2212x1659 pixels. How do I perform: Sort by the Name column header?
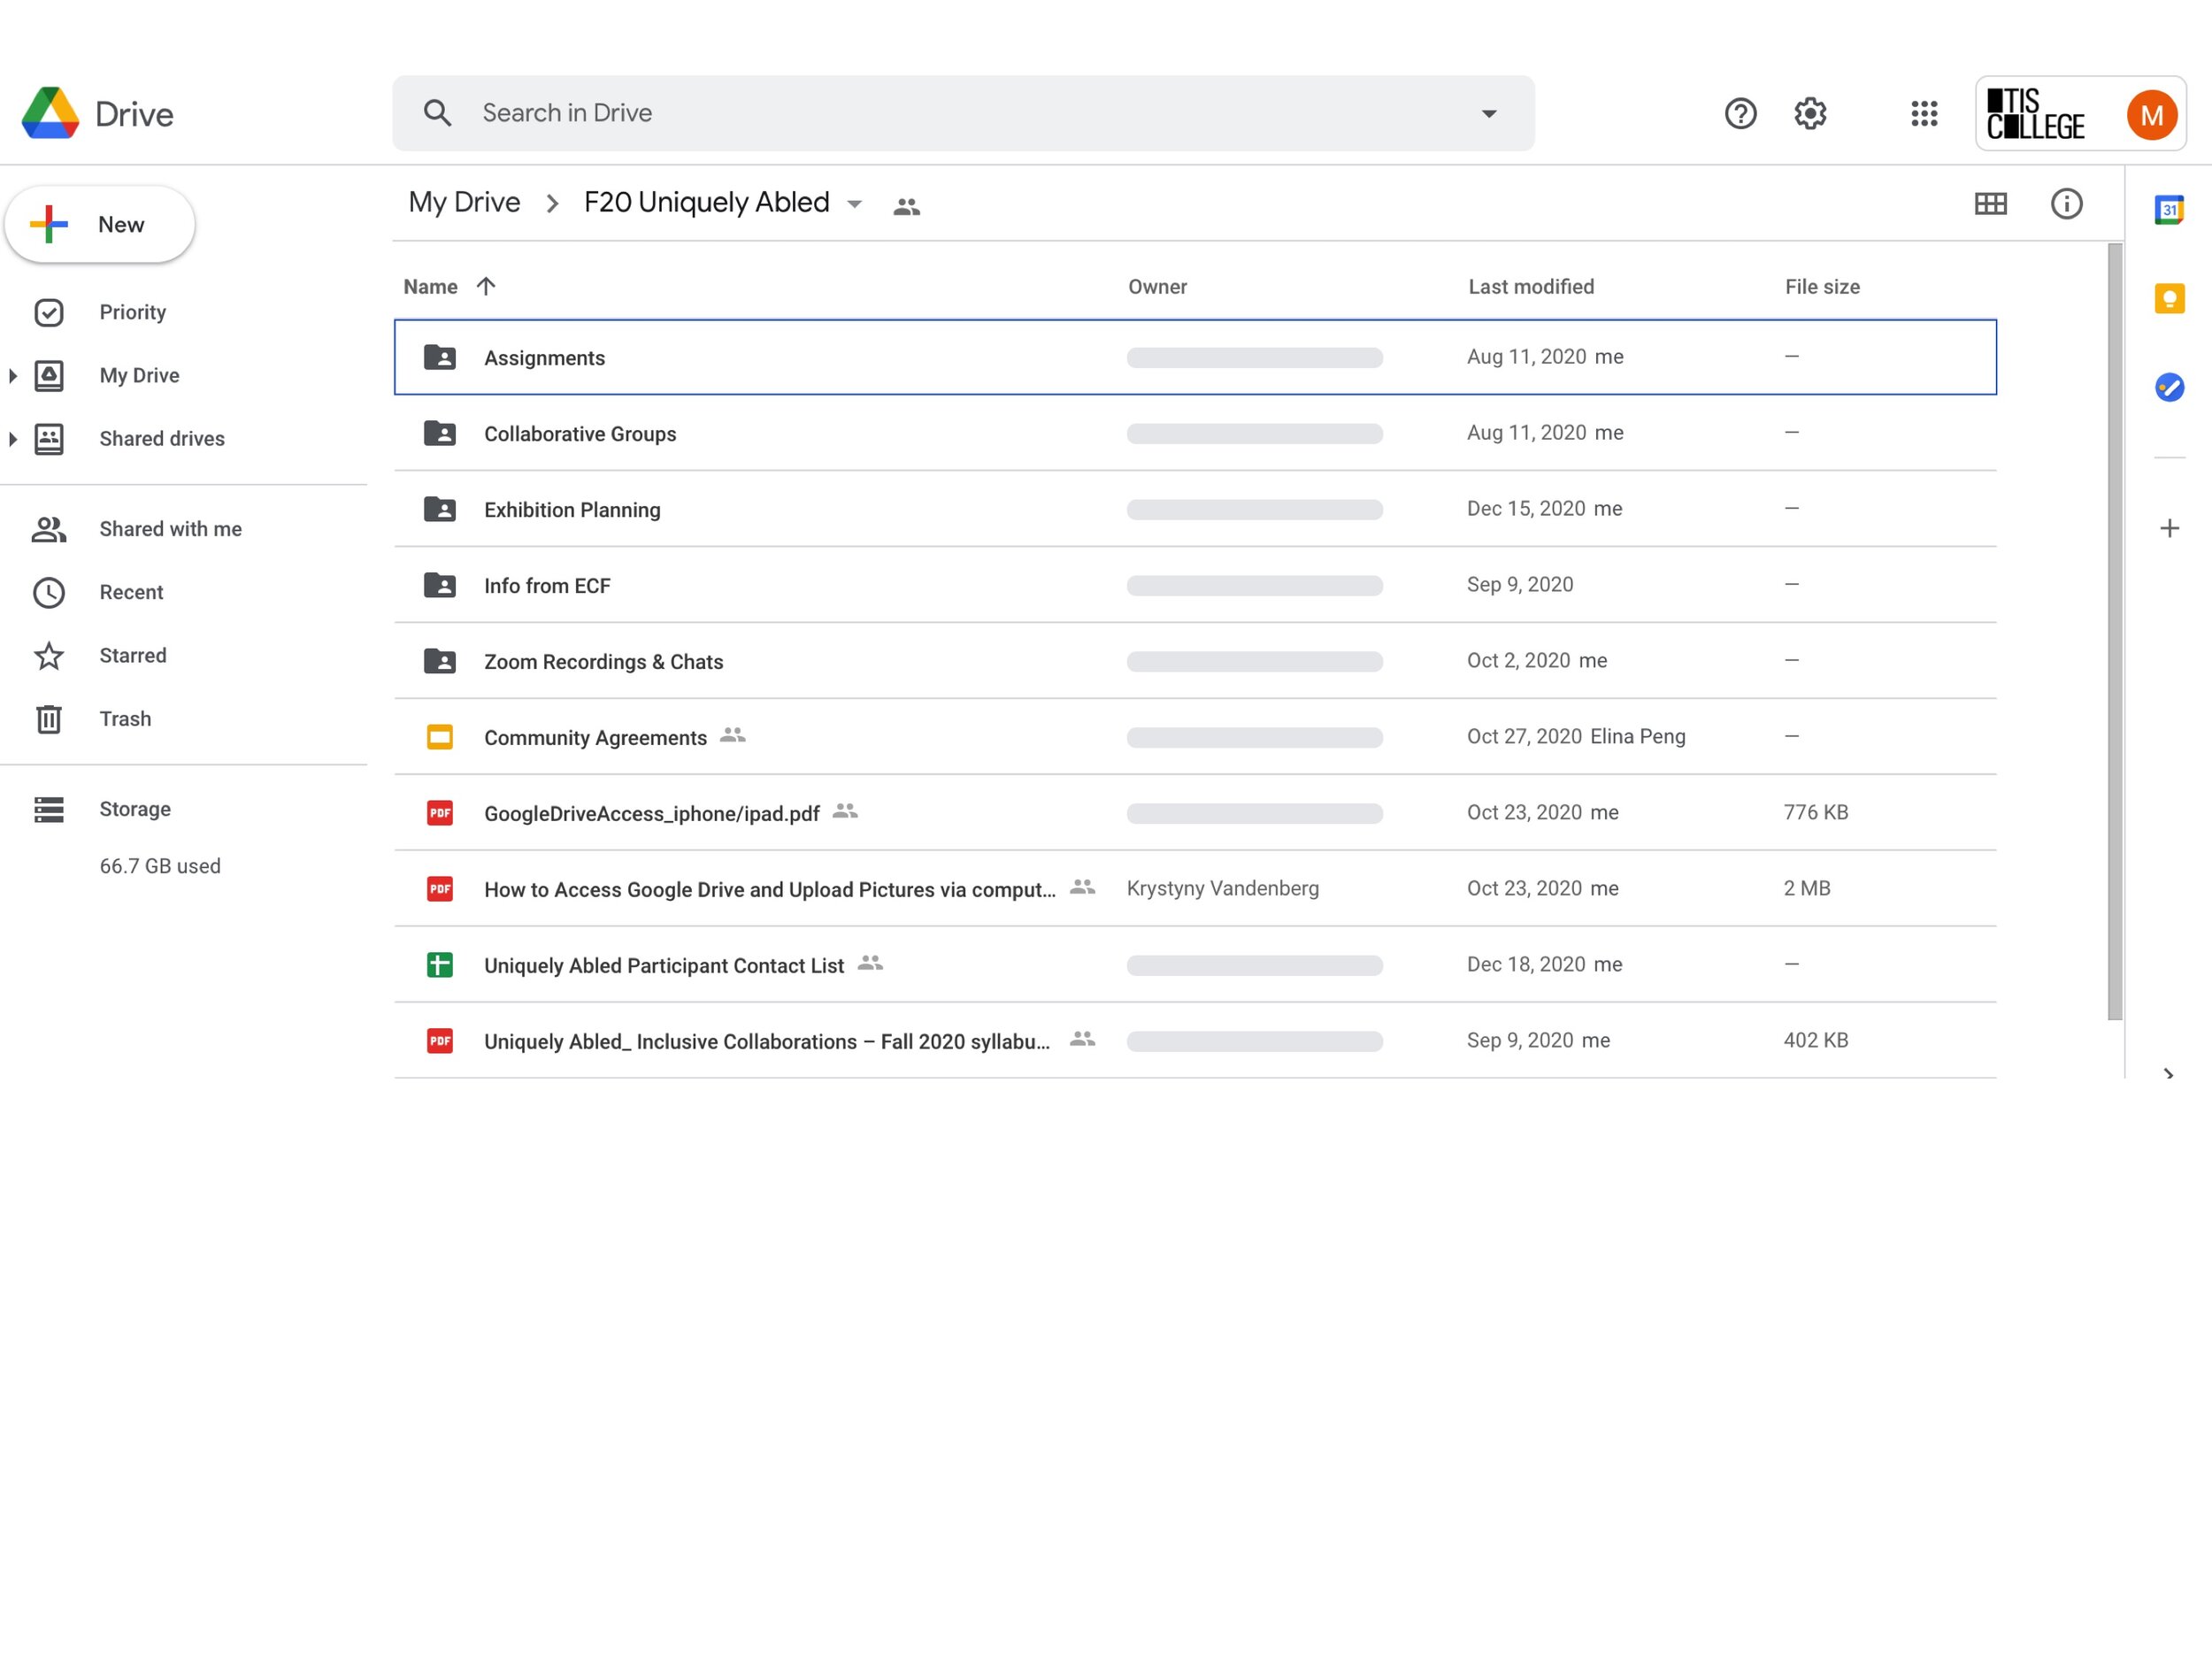(x=430, y=286)
